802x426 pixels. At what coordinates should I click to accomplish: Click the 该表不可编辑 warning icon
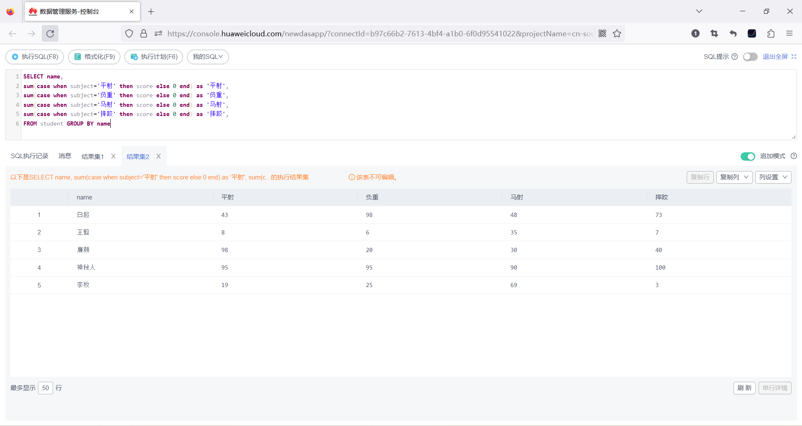(352, 177)
